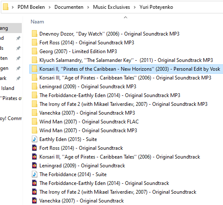Viewport: 223px width, 205px height.
Task: Click folder icon in address bar
Action: [x=5, y=7]
